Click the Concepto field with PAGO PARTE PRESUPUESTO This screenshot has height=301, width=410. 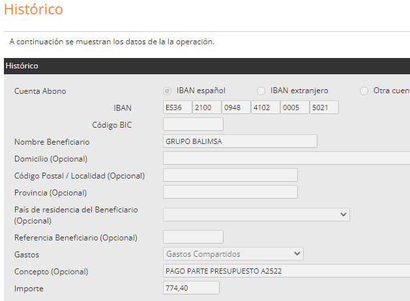[x=286, y=271]
